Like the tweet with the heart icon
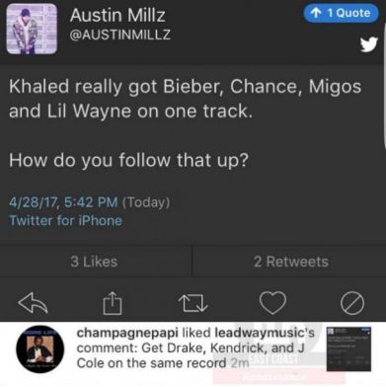The width and height of the screenshot is (386, 387). (272, 303)
